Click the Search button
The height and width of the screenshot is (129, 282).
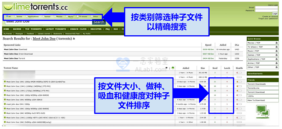[x=99, y=22]
